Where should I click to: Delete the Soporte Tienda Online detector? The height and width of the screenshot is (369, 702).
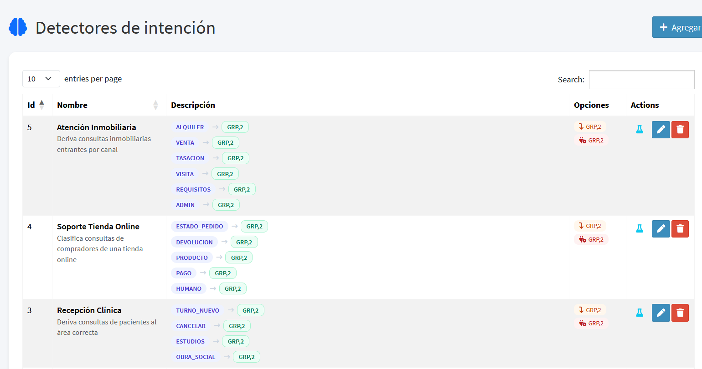[680, 229]
